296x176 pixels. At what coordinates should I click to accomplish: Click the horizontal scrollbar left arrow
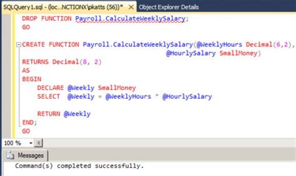[x=38, y=143]
